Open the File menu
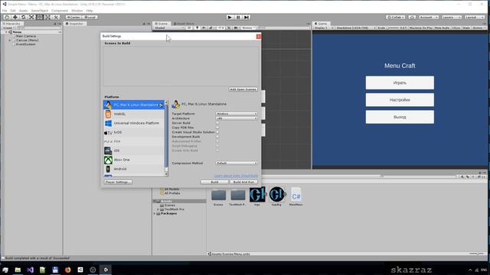The width and height of the screenshot is (490, 275). [5, 11]
